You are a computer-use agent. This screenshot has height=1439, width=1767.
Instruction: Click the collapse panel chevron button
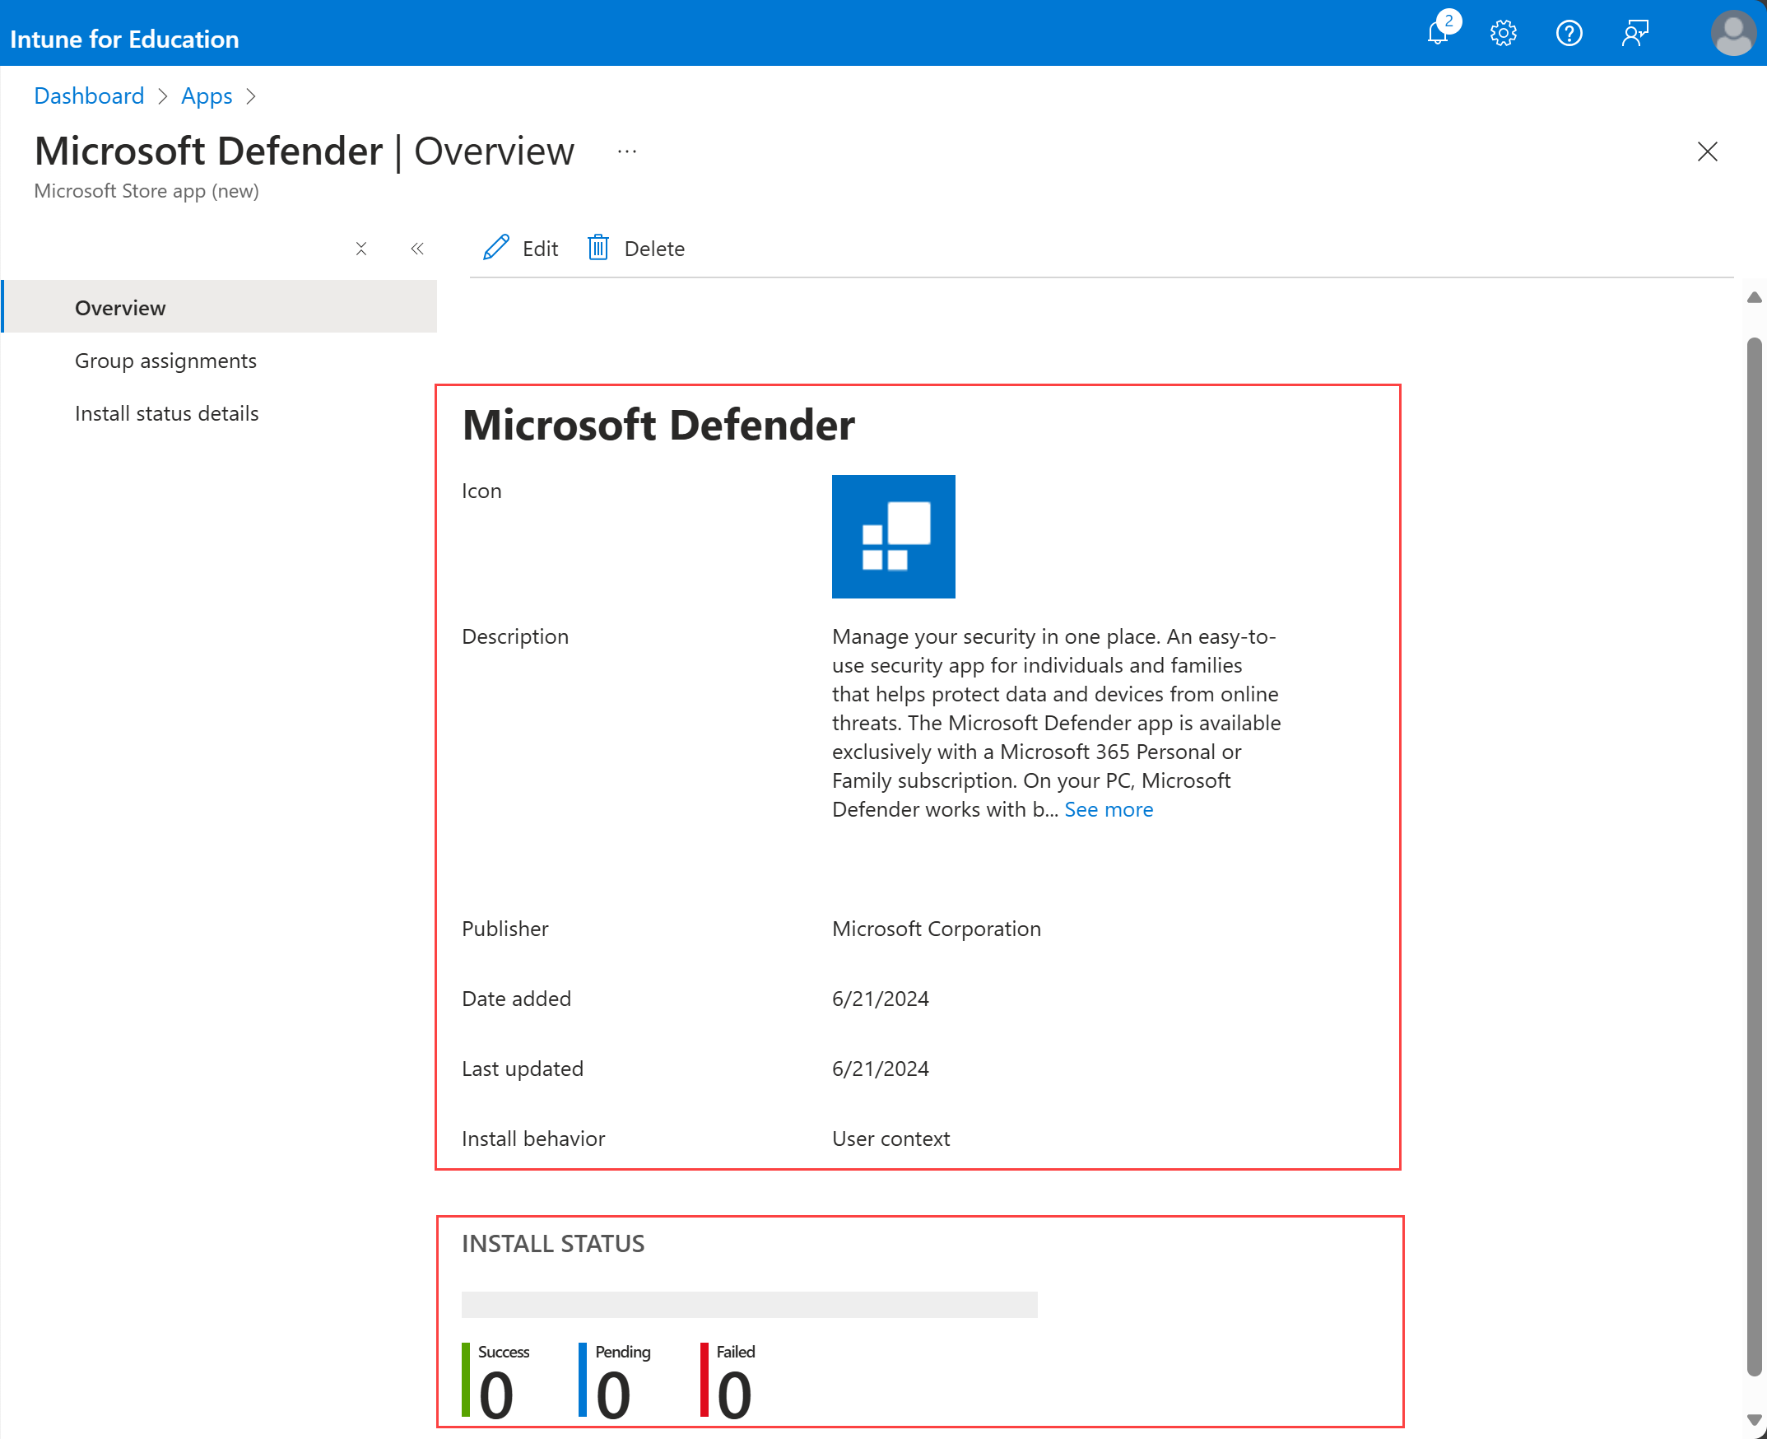pos(416,247)
